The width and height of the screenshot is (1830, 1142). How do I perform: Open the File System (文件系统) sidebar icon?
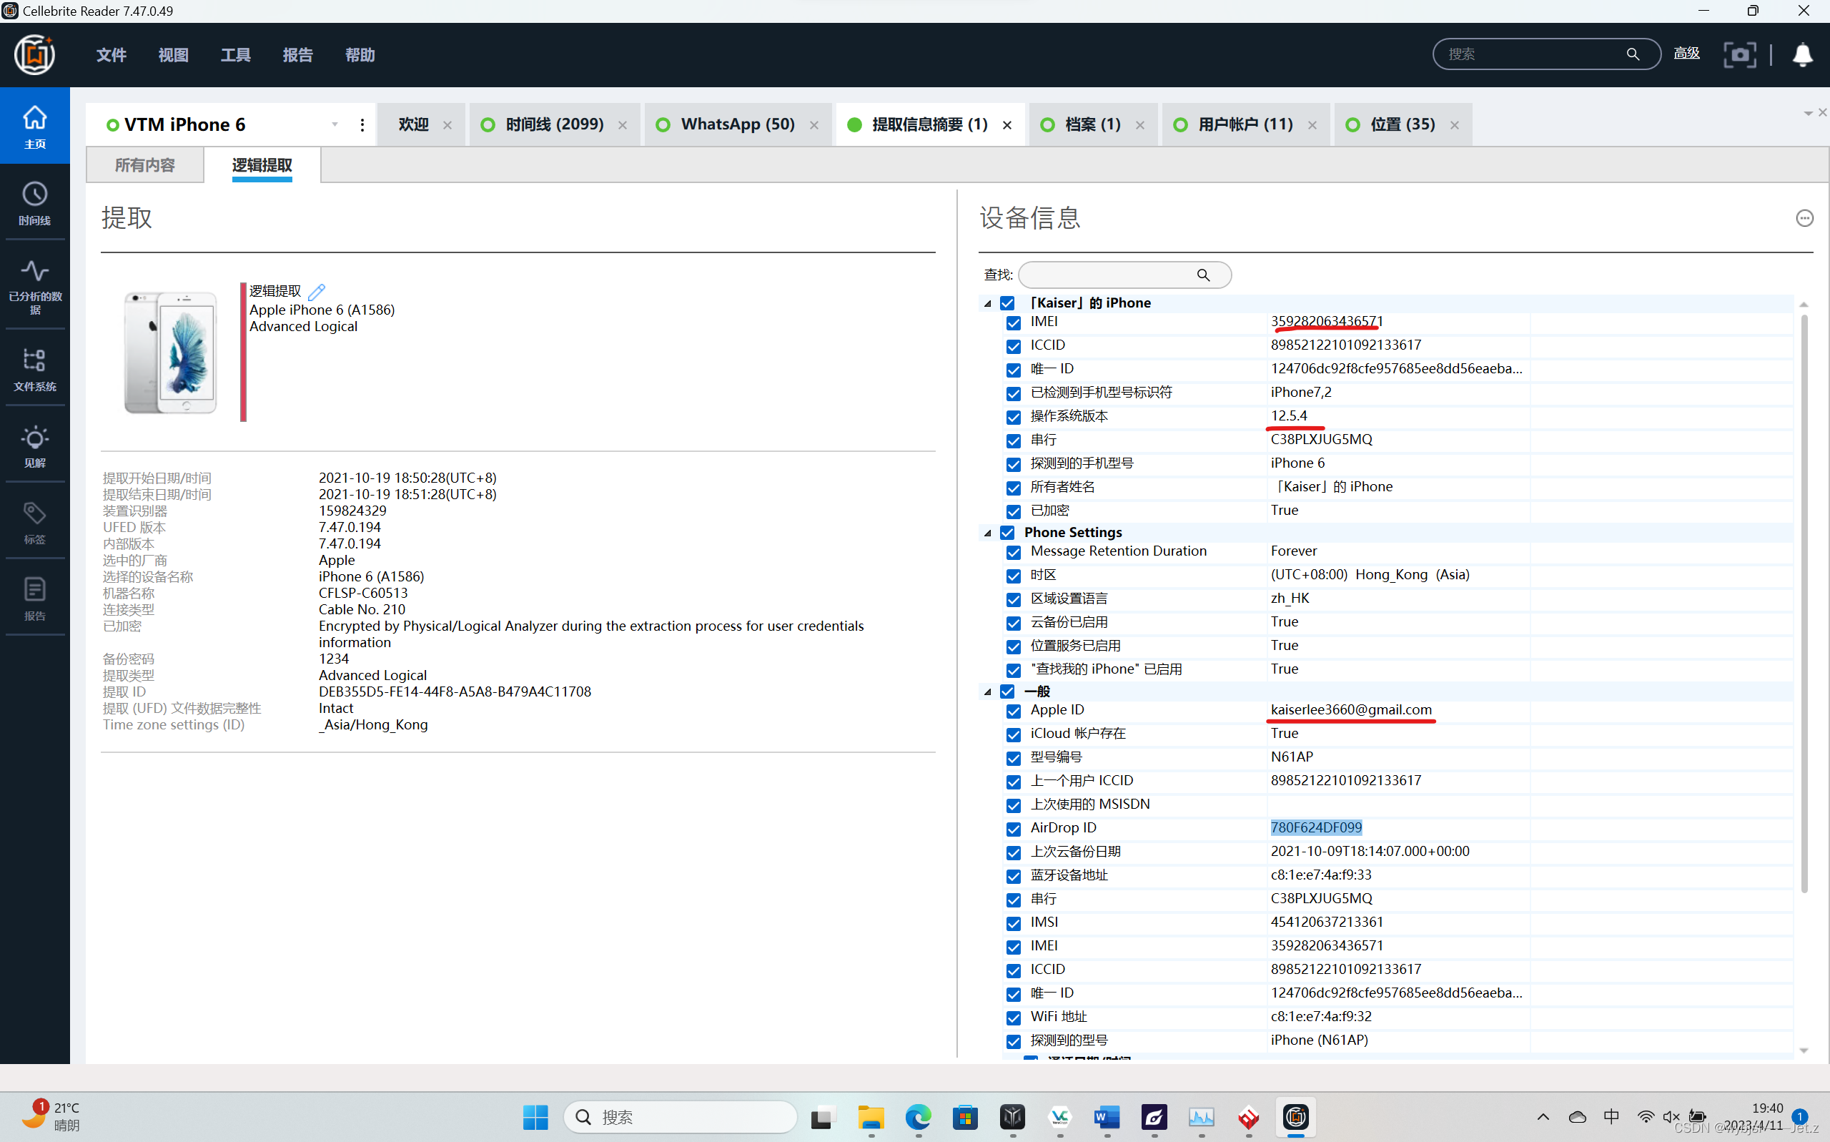pyautogui.click(x=35, y=369)
